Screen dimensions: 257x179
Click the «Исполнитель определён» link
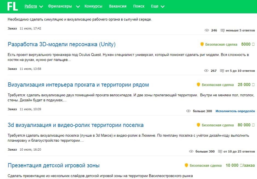236,111
